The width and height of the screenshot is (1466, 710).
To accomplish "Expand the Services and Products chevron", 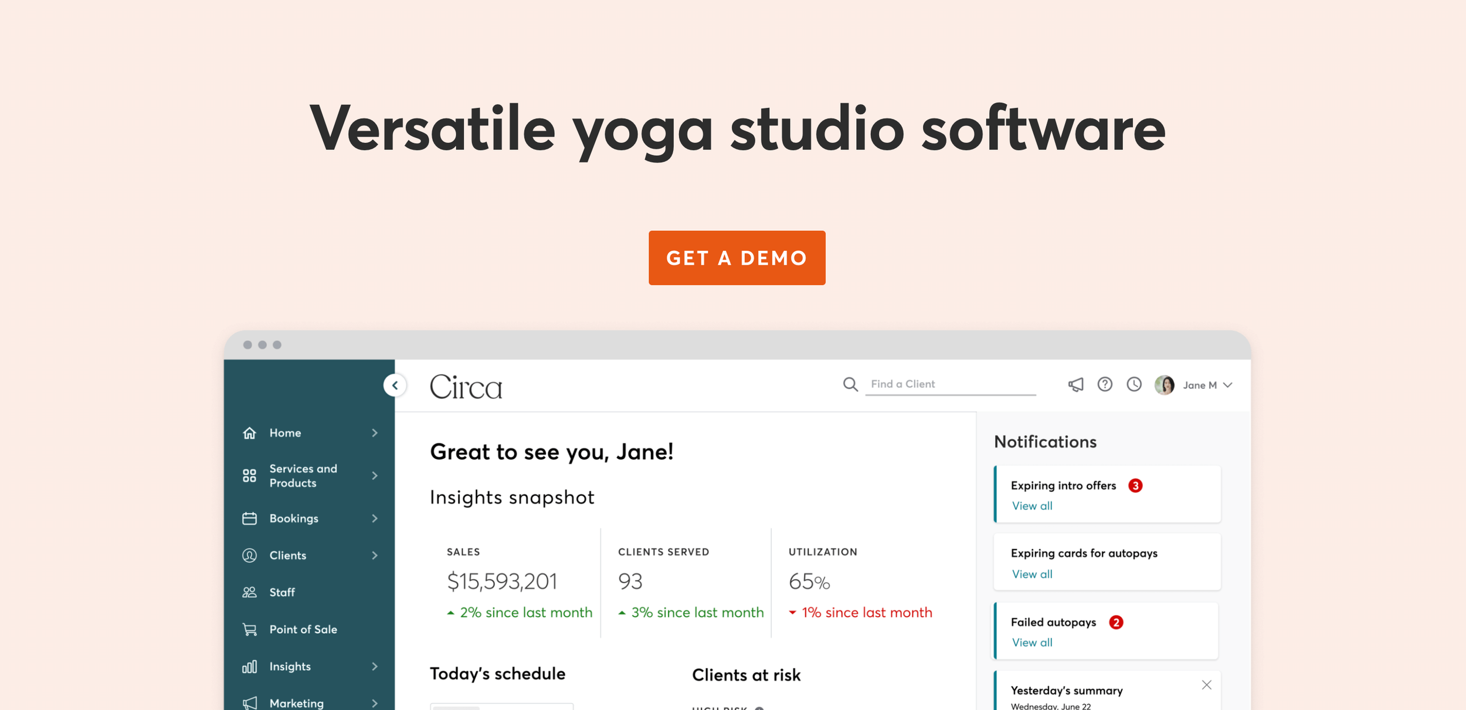I will tap(375, 475).
